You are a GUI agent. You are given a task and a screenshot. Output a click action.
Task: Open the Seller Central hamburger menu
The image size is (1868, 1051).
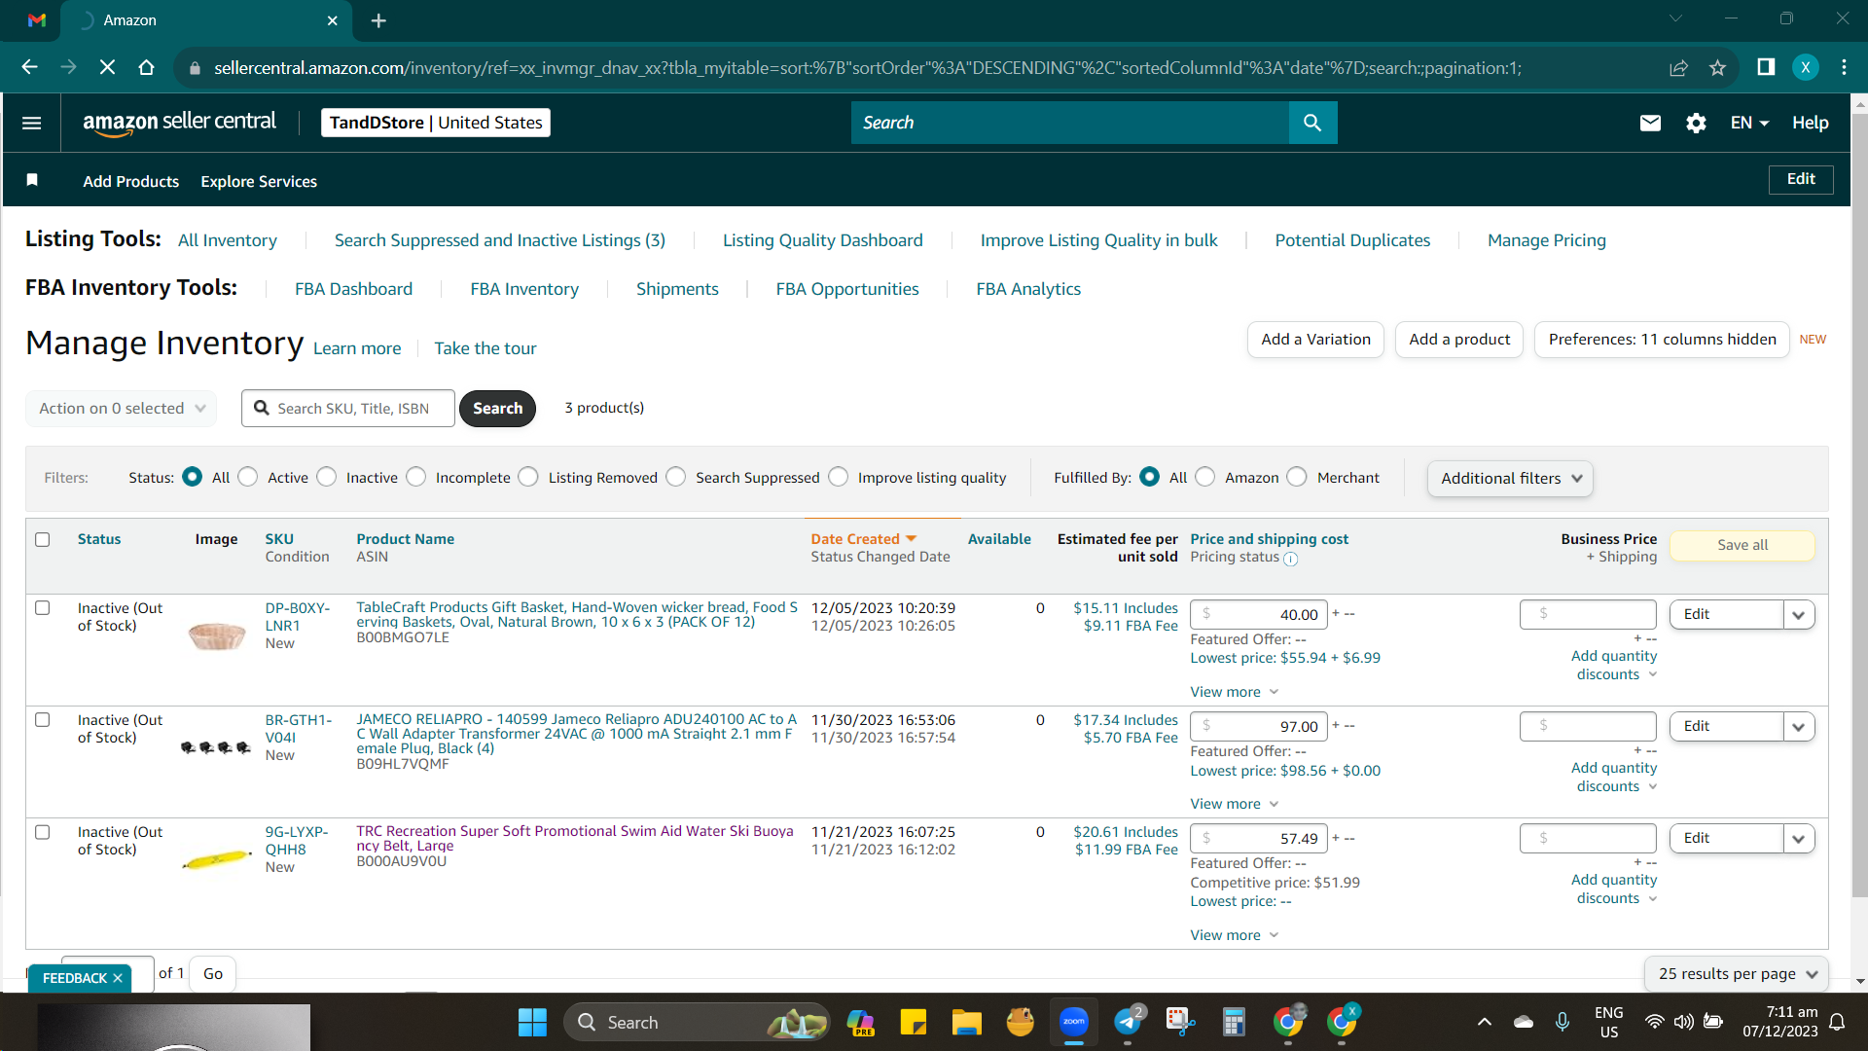(x=31, y=123)
